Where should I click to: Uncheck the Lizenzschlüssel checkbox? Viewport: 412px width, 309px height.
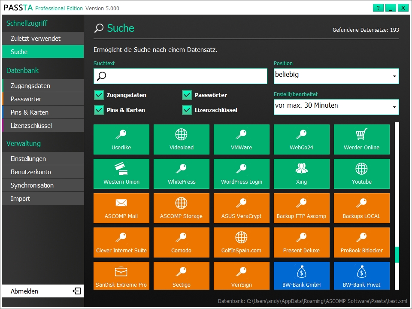187,110
